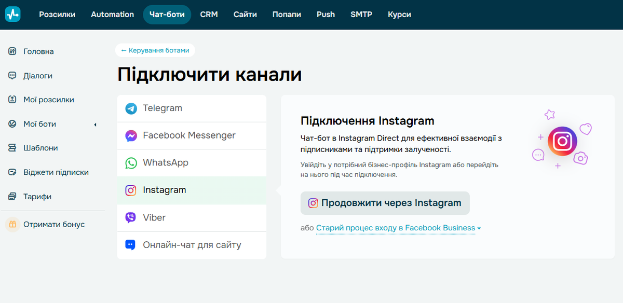
Task: Open the Push top menu
Action: point(326,15)
